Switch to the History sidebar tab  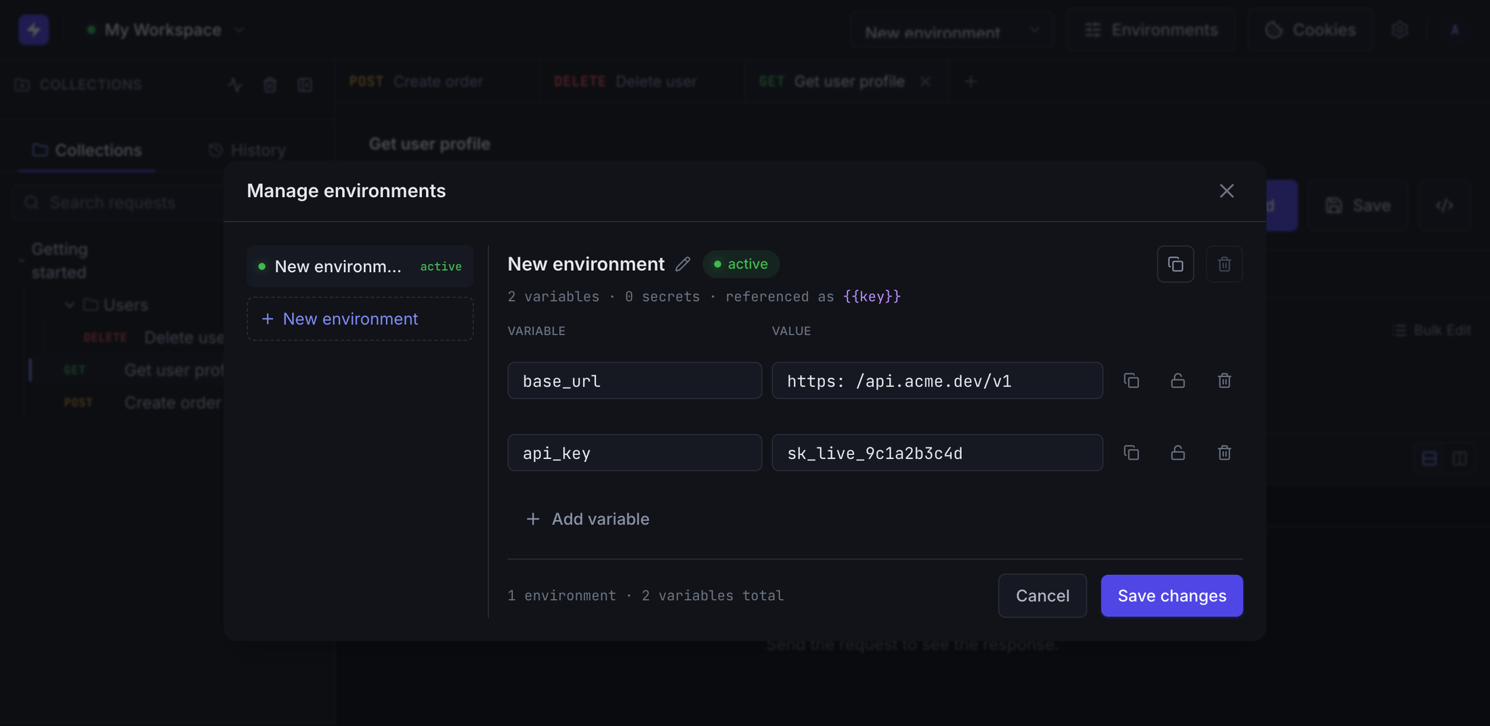tap(247, 150)
